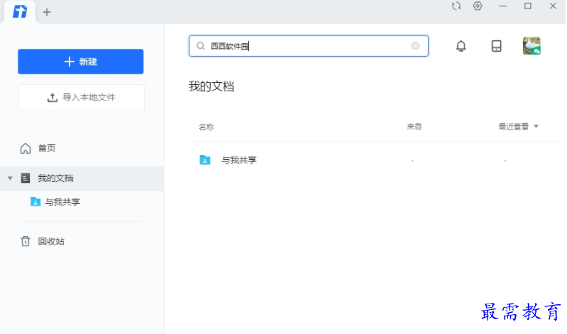
Task: Click the 来自 column header
Action: pos(414,127)
